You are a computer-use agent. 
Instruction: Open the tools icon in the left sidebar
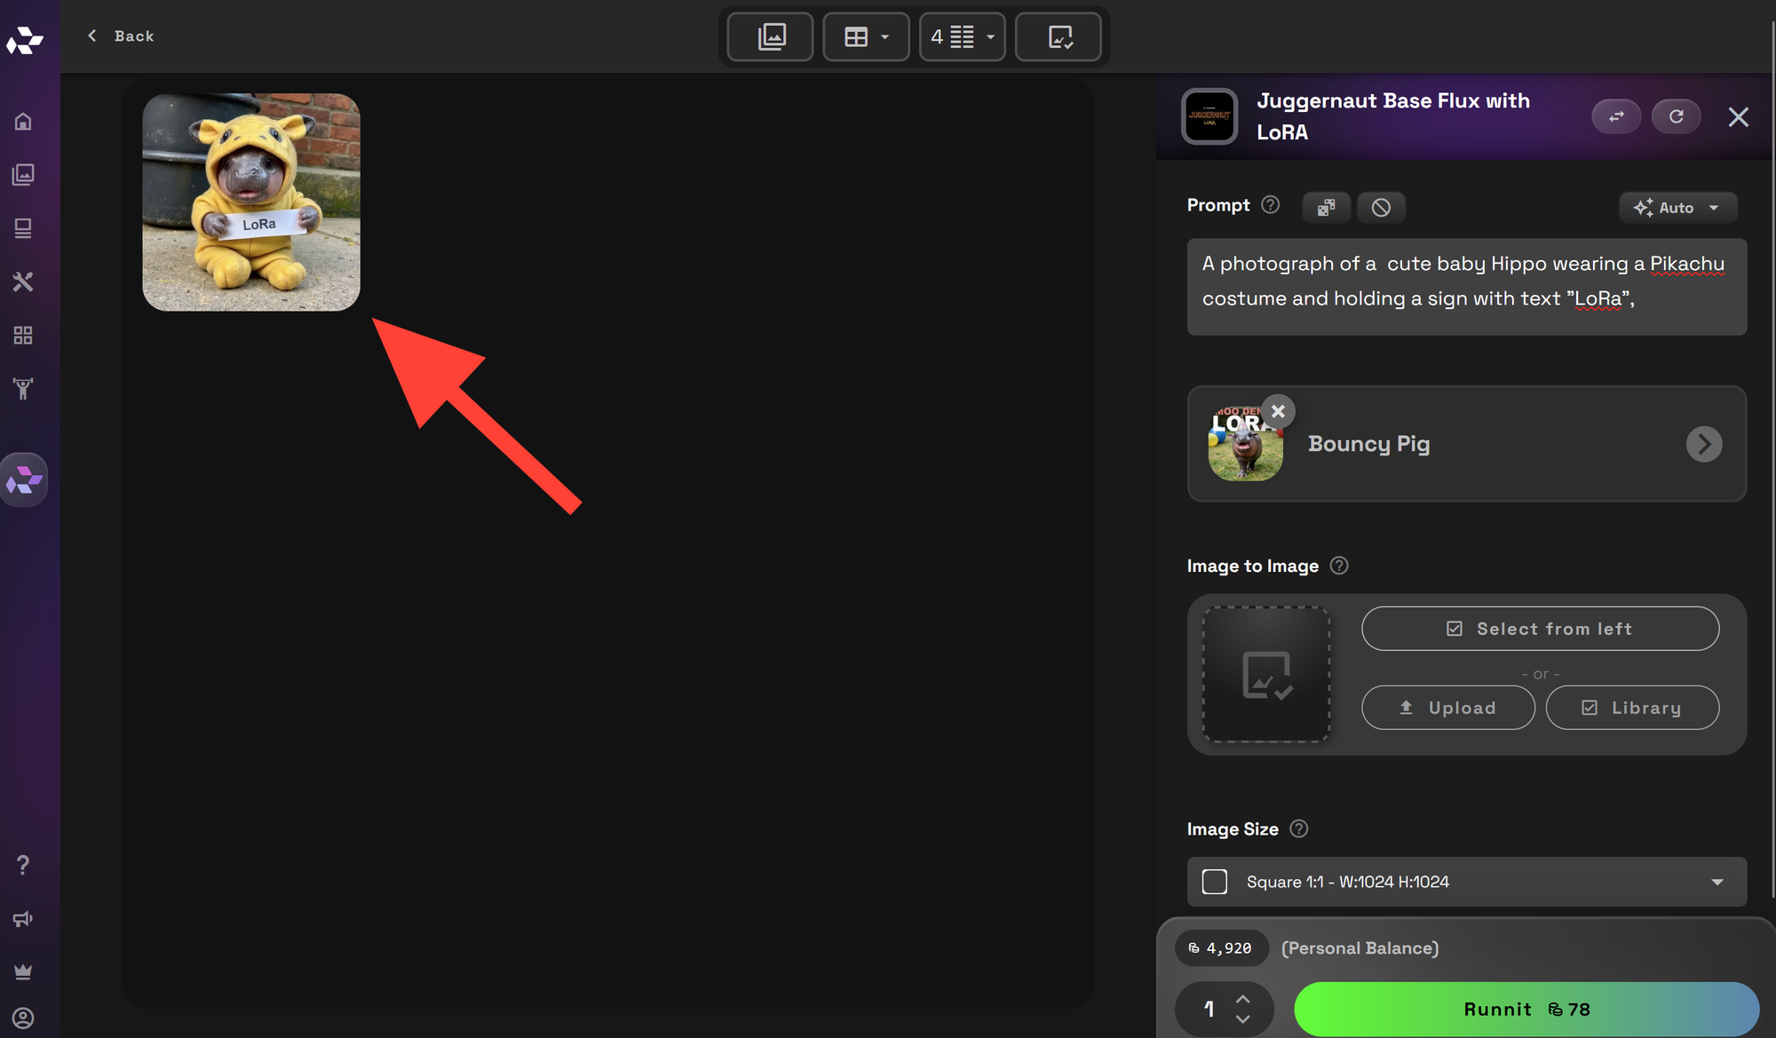point(22,281)
